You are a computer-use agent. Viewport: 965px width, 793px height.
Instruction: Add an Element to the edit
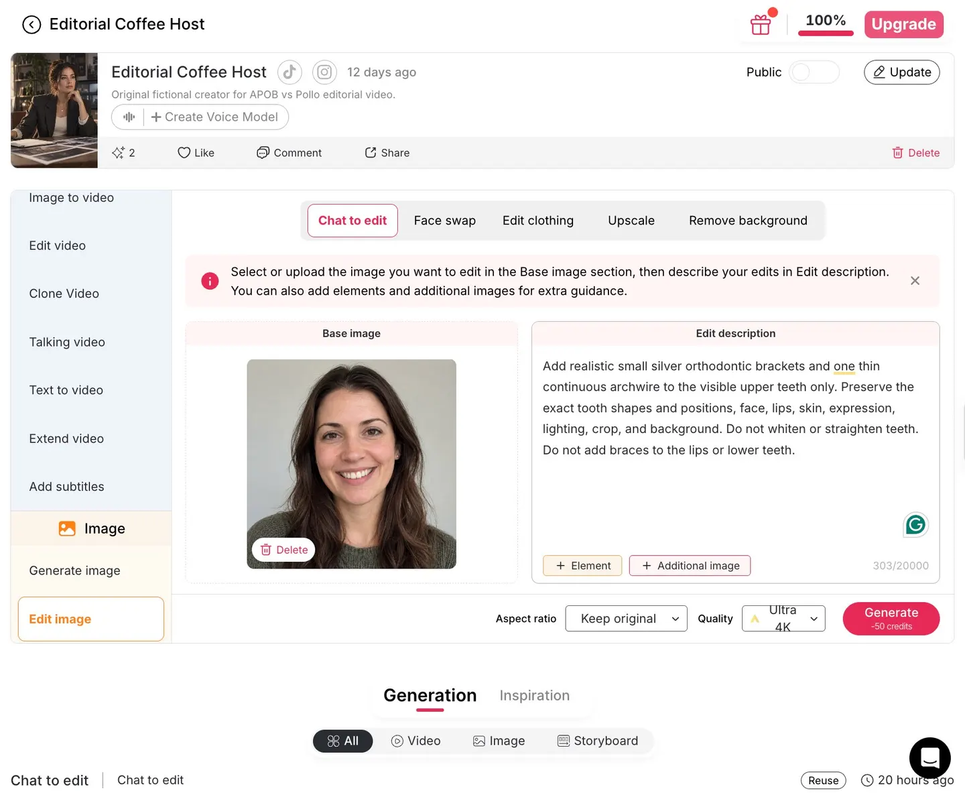pyautogui.click(x=582, y=566)
